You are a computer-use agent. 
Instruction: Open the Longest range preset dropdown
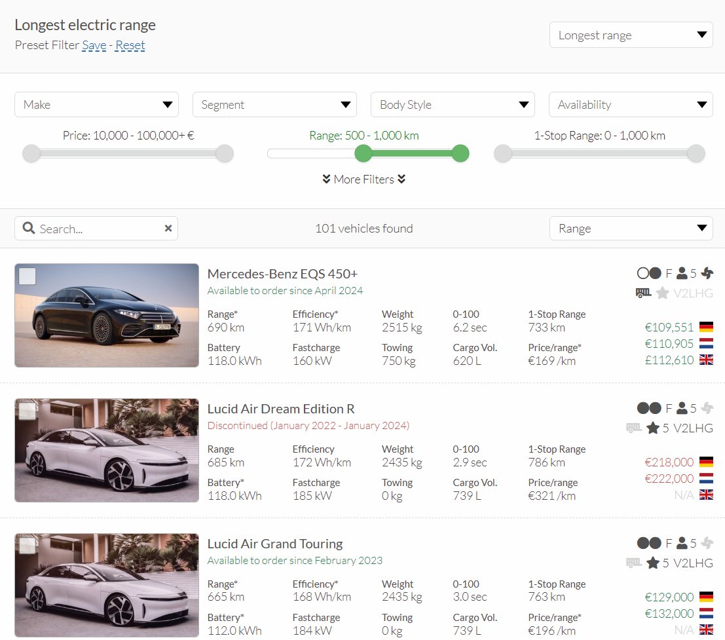[x=631, y=35]
